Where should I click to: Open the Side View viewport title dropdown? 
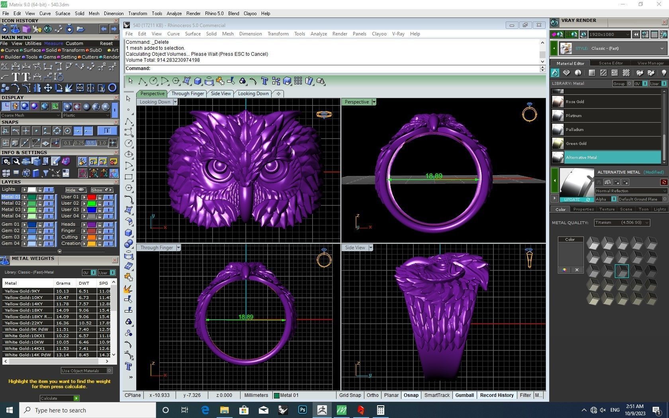coord(371,248)
